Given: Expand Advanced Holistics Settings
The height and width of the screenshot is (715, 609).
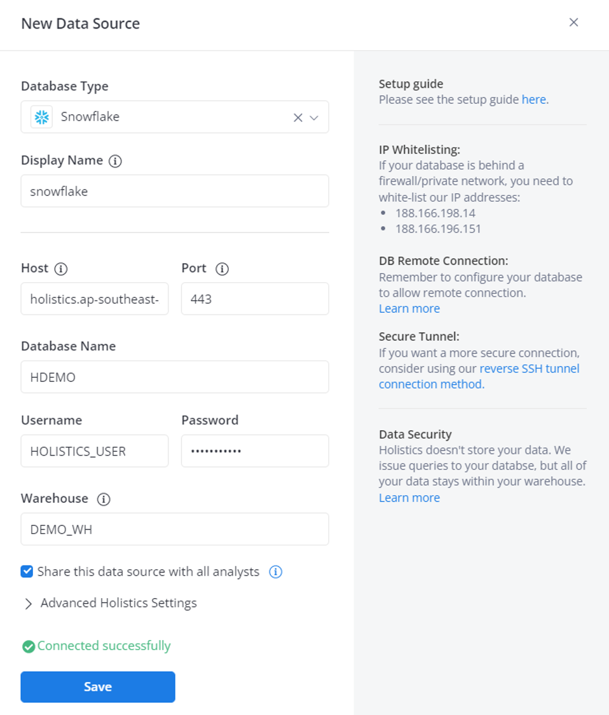Looking at the screenshot, I should pos(118,603).
